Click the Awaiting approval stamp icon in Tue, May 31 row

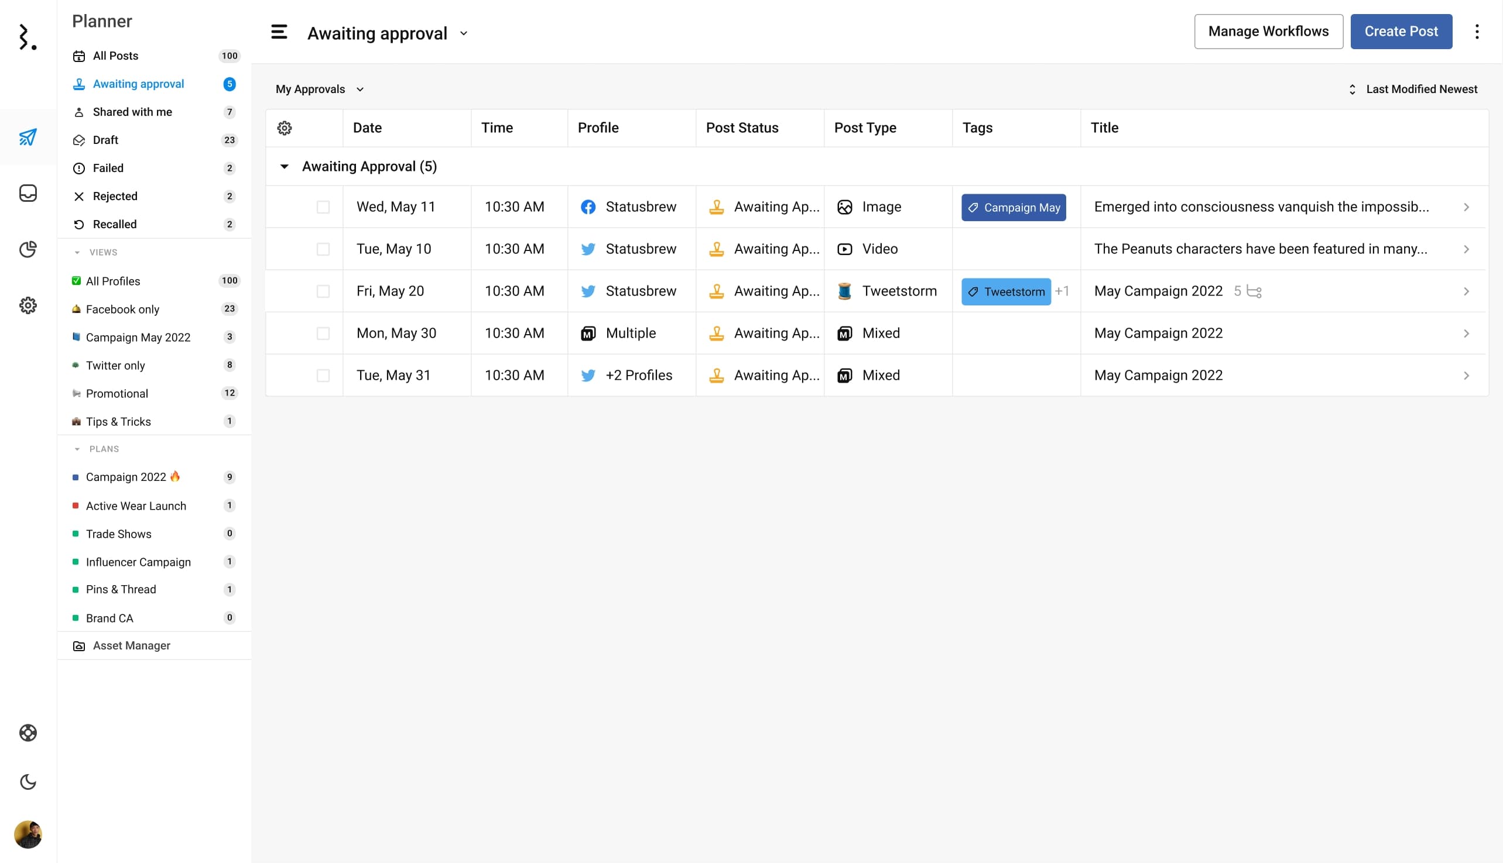click(x=717, y=375)
